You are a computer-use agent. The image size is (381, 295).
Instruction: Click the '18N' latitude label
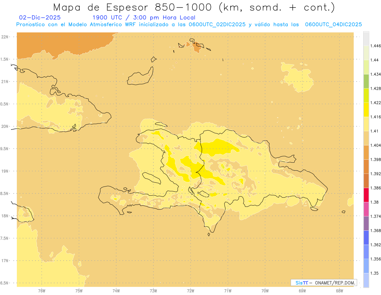[5, 216]
